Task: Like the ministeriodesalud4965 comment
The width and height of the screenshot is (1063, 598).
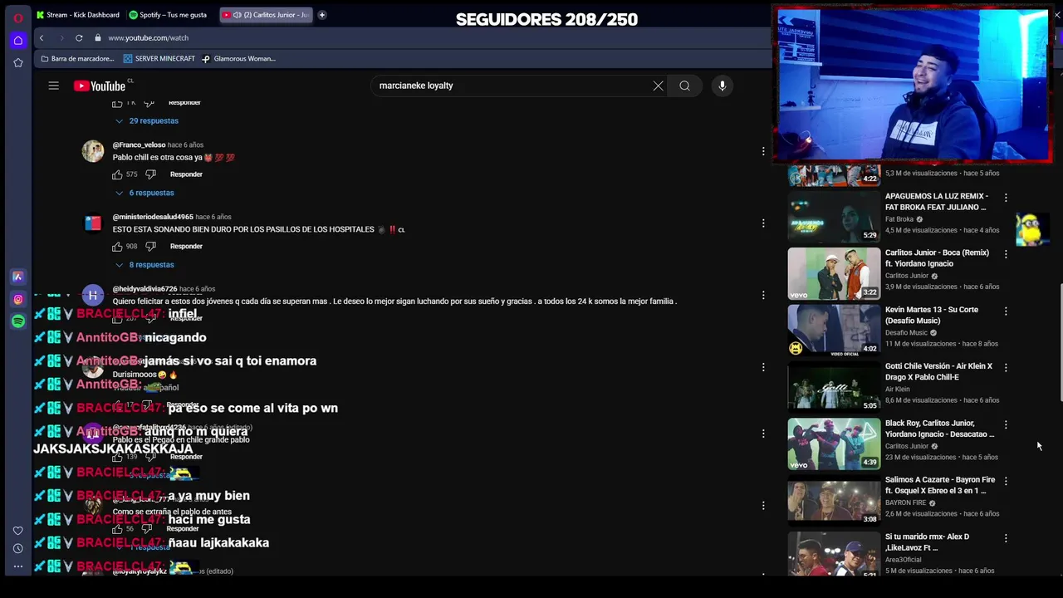Action: [117, 247]
